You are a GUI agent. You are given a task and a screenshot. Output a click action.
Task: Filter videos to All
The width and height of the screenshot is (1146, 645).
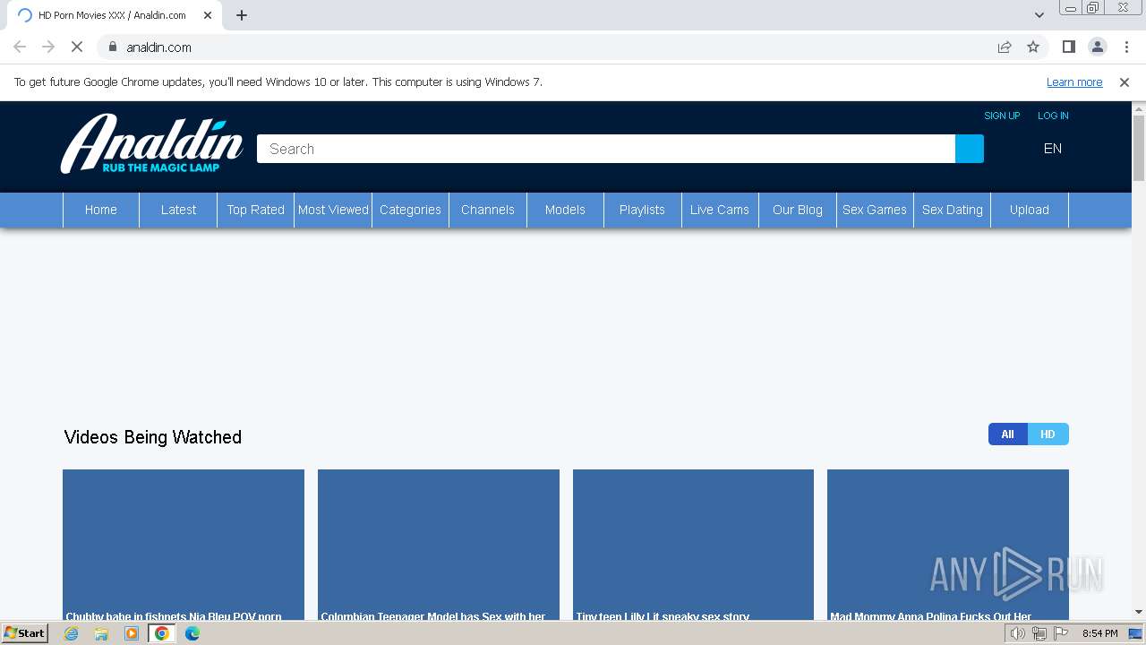coord(1008,434)
